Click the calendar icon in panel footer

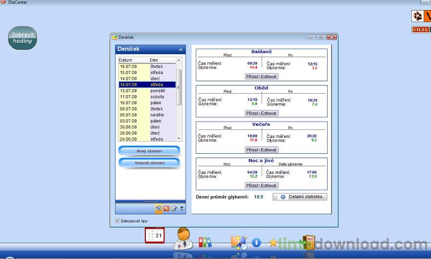(x=158, y=209)
